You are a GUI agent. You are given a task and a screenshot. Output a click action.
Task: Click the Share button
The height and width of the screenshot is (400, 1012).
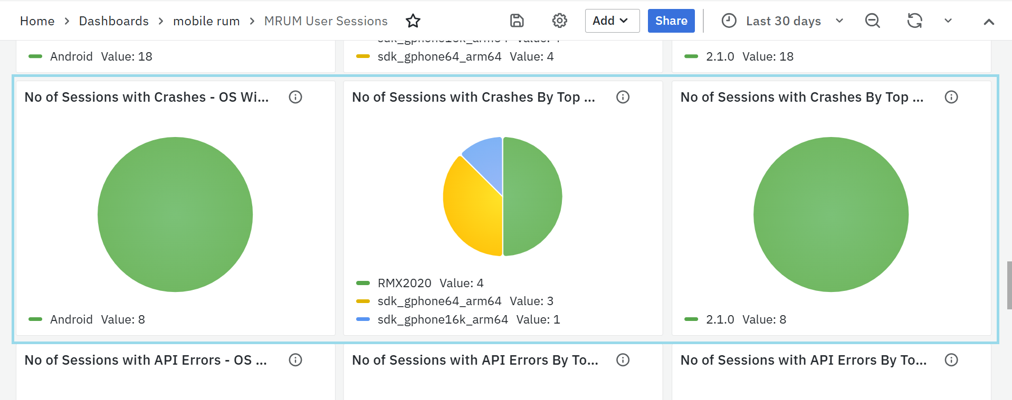click(x=671, y=21)
